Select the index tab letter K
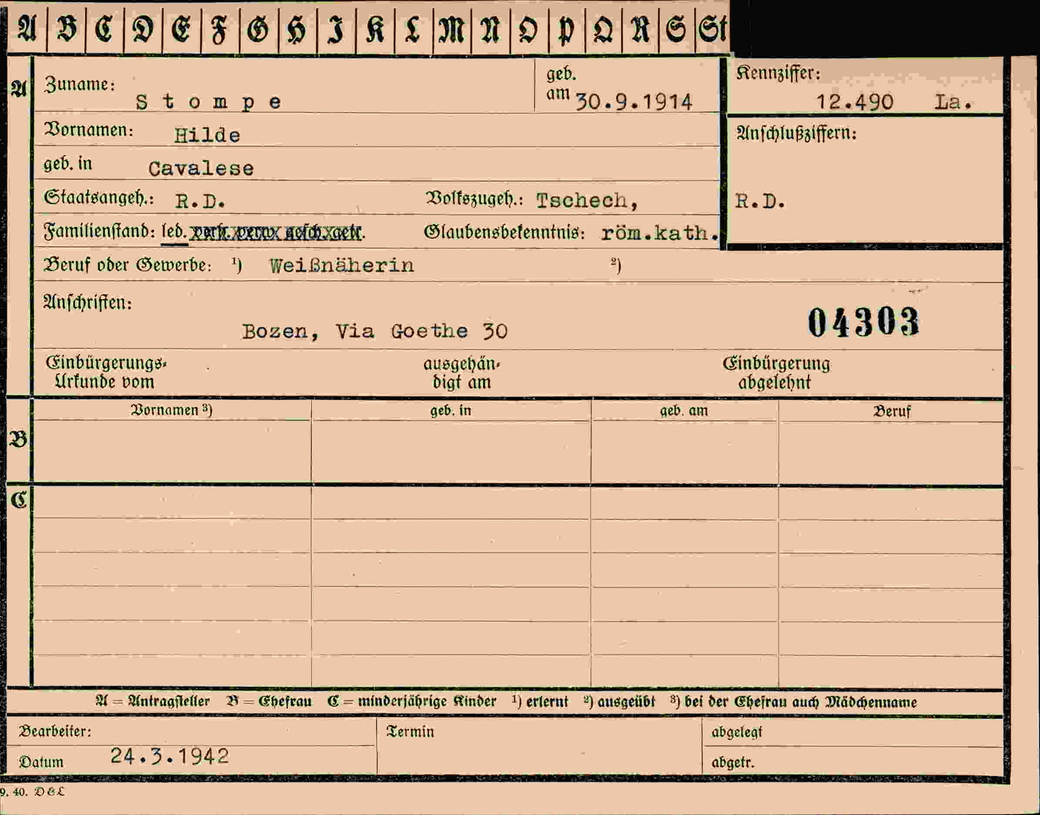This screenshot has width=1040, height=815. tap(375, 30)
